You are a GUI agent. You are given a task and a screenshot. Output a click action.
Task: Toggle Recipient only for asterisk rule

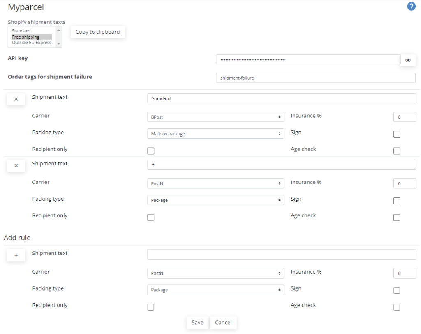(151, 217)
